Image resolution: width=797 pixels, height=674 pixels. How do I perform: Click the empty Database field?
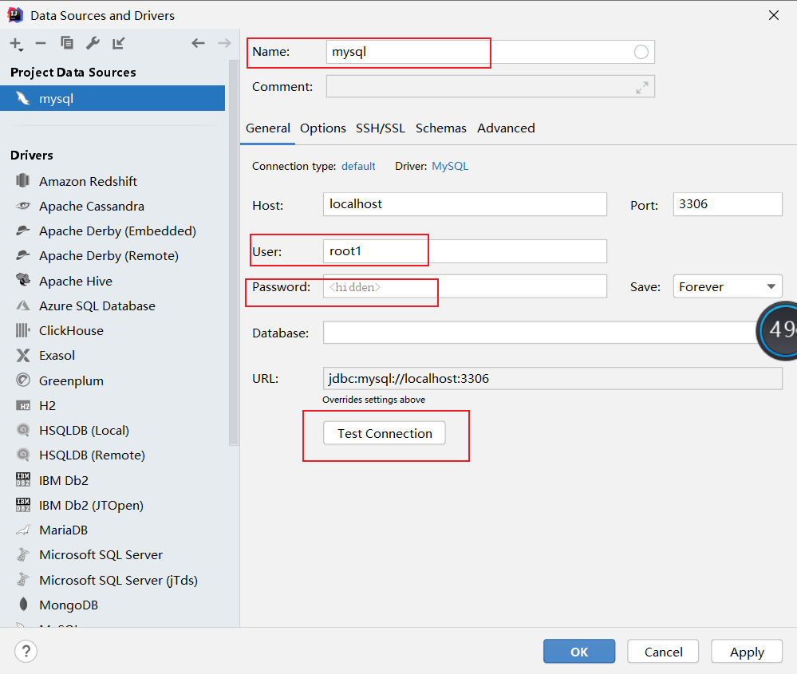[x=540, y=333]
